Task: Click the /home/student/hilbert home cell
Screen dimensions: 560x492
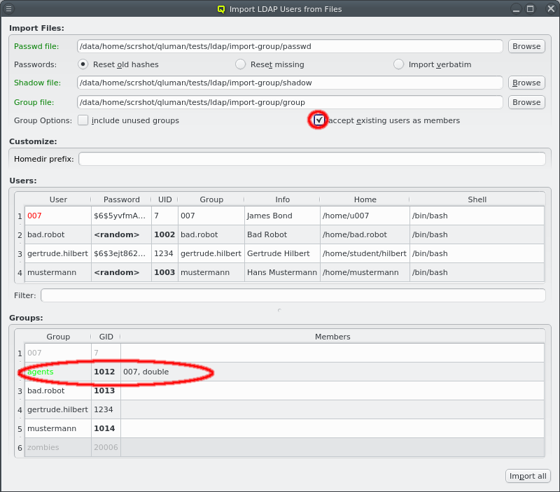Action: [x=365, y=253]
